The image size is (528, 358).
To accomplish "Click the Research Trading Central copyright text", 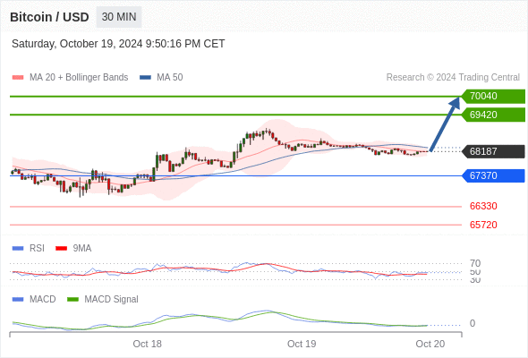I will (453, 78).
